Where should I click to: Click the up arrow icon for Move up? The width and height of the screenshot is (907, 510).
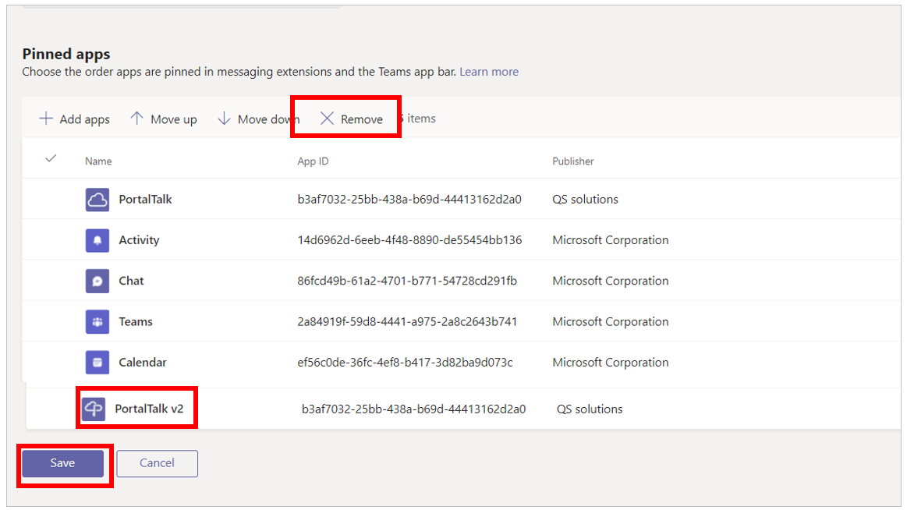(136, 119)
